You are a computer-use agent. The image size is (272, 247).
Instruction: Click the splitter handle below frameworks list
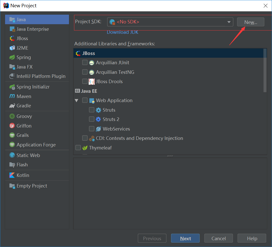[170, 156]
